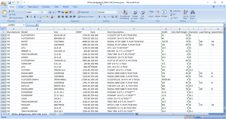Screen dimensions: 226x119
Task: Decrease decimal places
Action: (116, 17)
